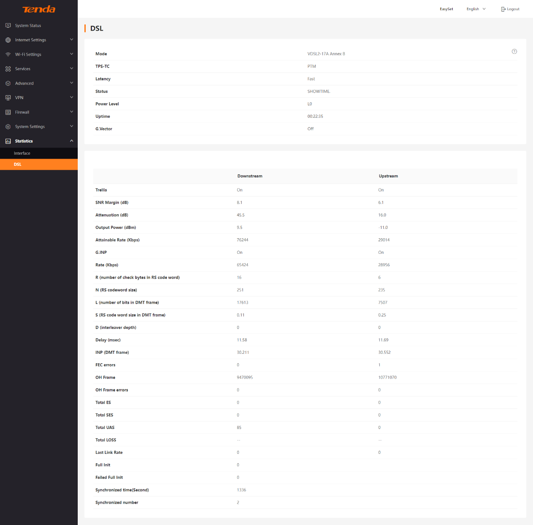Expand Internet Settings chevron
533x525 pixels.
click(x=72, y=40)
